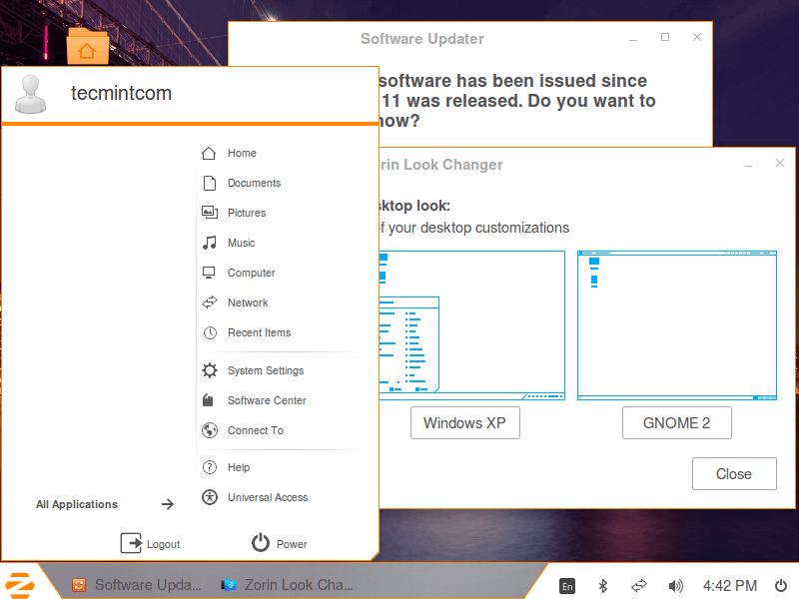Choose the GNOME 2 look button
The image size is (799, 599).
pos(677,422)
